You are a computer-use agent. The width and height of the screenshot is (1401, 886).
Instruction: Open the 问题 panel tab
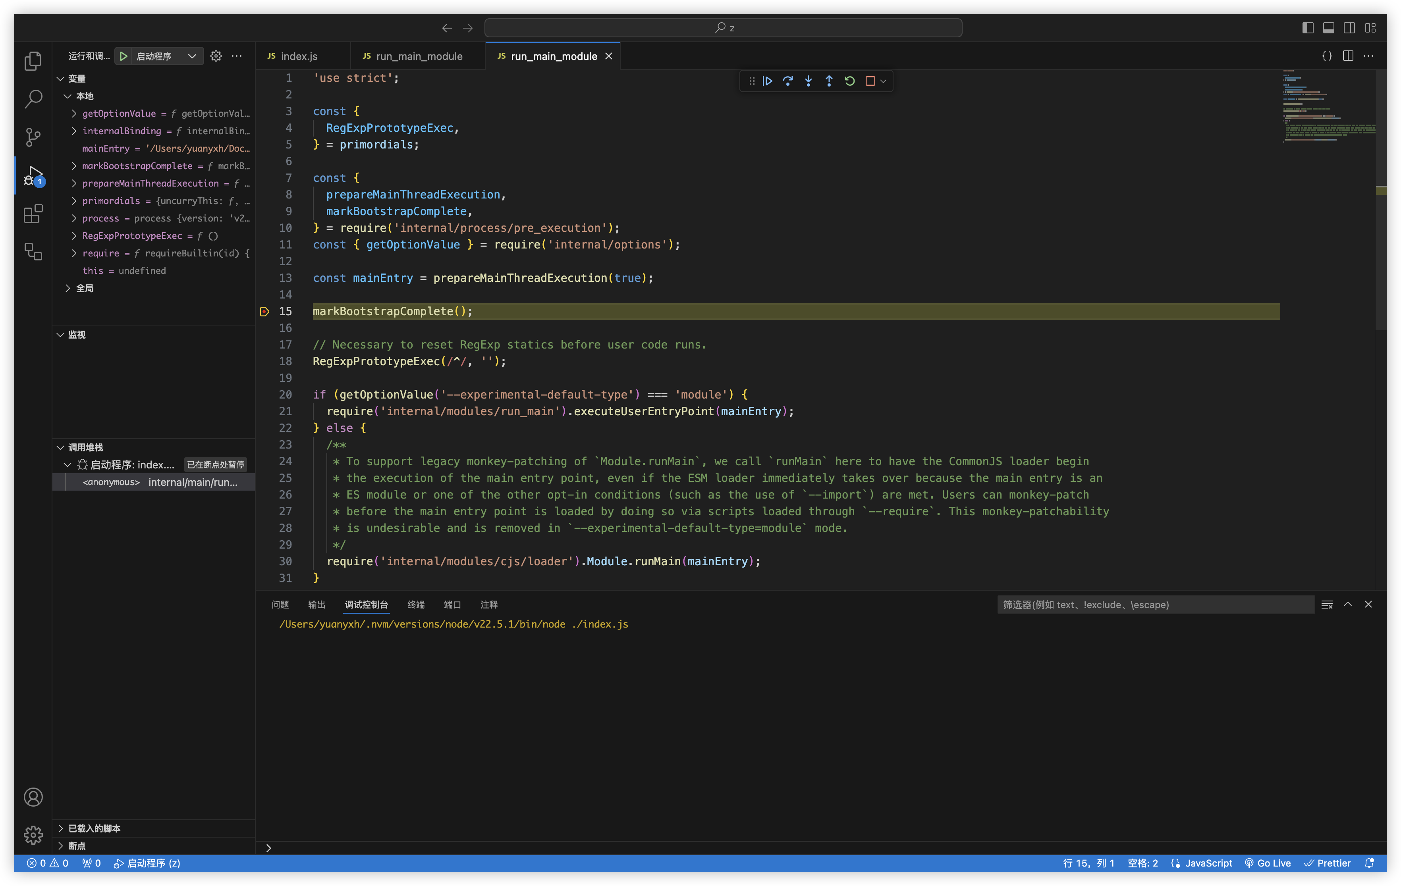click(280, 605)
